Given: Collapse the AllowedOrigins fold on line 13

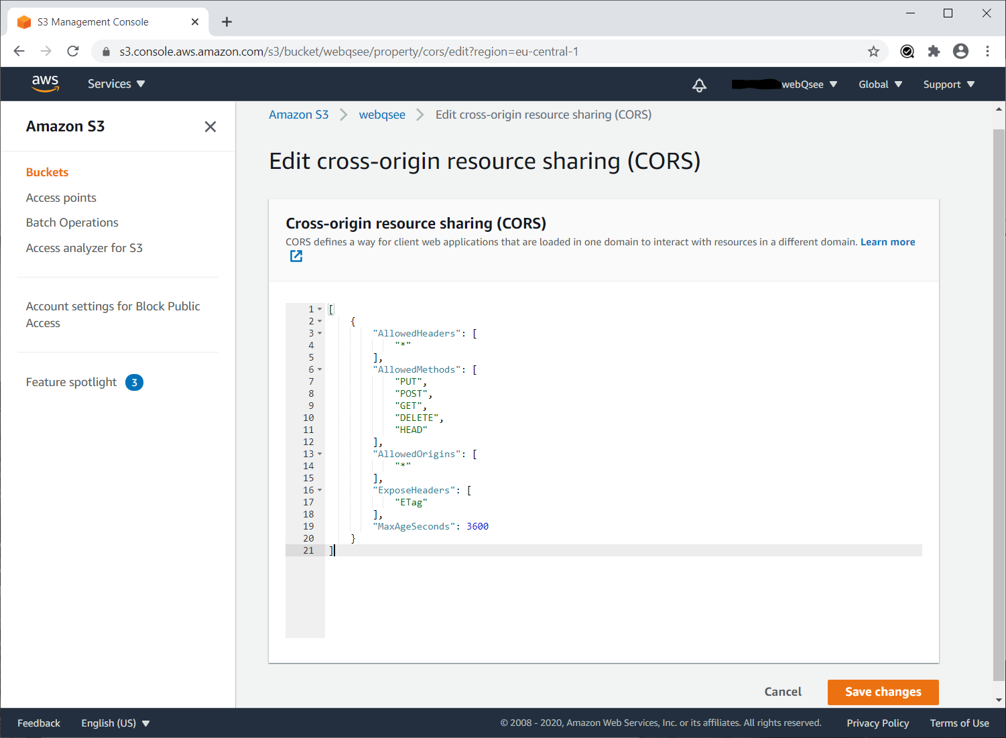Looking at the screenshot, I should point(320,454).
